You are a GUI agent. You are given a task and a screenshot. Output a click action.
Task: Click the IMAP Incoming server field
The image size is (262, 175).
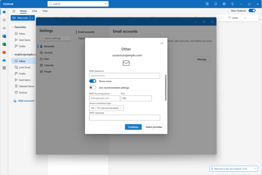coord(104,98)
